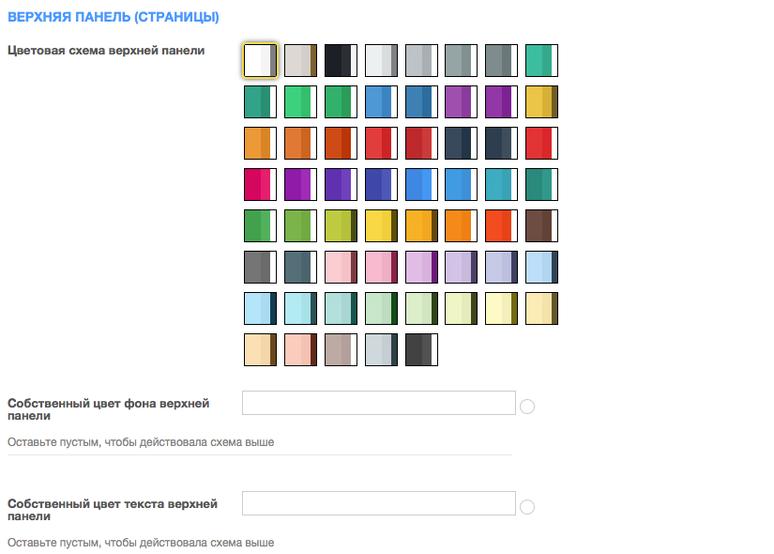Pick the deep indigo blue swatch in the fourth row
Viewport: 774px width, 554px height.
381,184
